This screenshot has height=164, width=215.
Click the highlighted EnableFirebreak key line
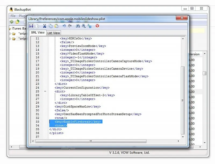[78, 122]
